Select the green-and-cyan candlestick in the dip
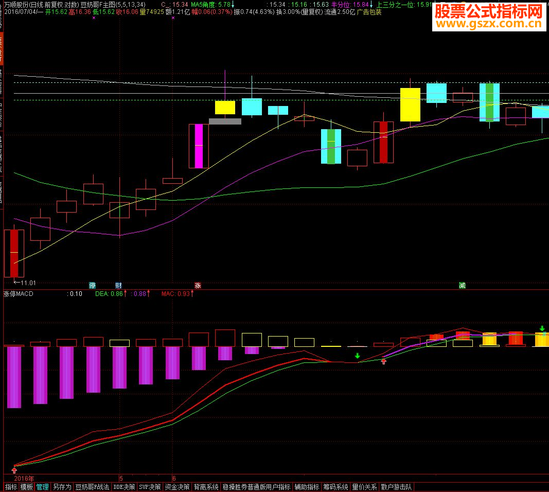549x492 pixels. [x=331, y=146]
